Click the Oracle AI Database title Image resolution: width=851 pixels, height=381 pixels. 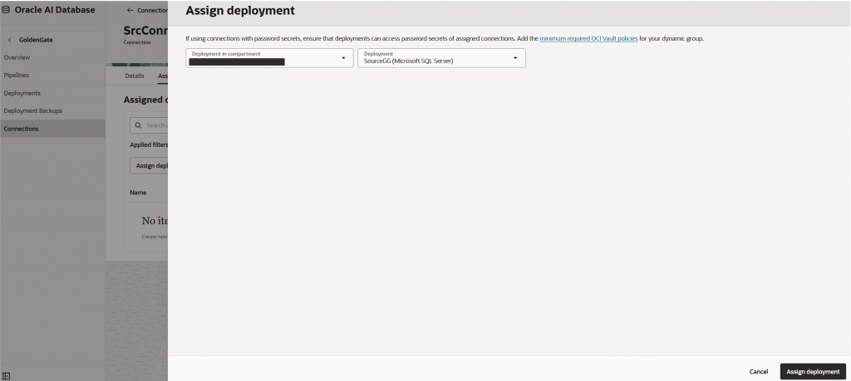pos(55,10)
